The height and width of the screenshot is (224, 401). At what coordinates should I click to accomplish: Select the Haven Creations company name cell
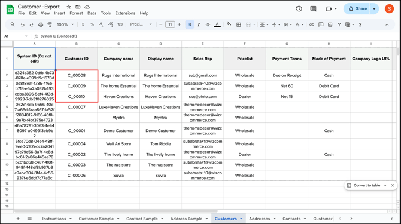[119, 97]
